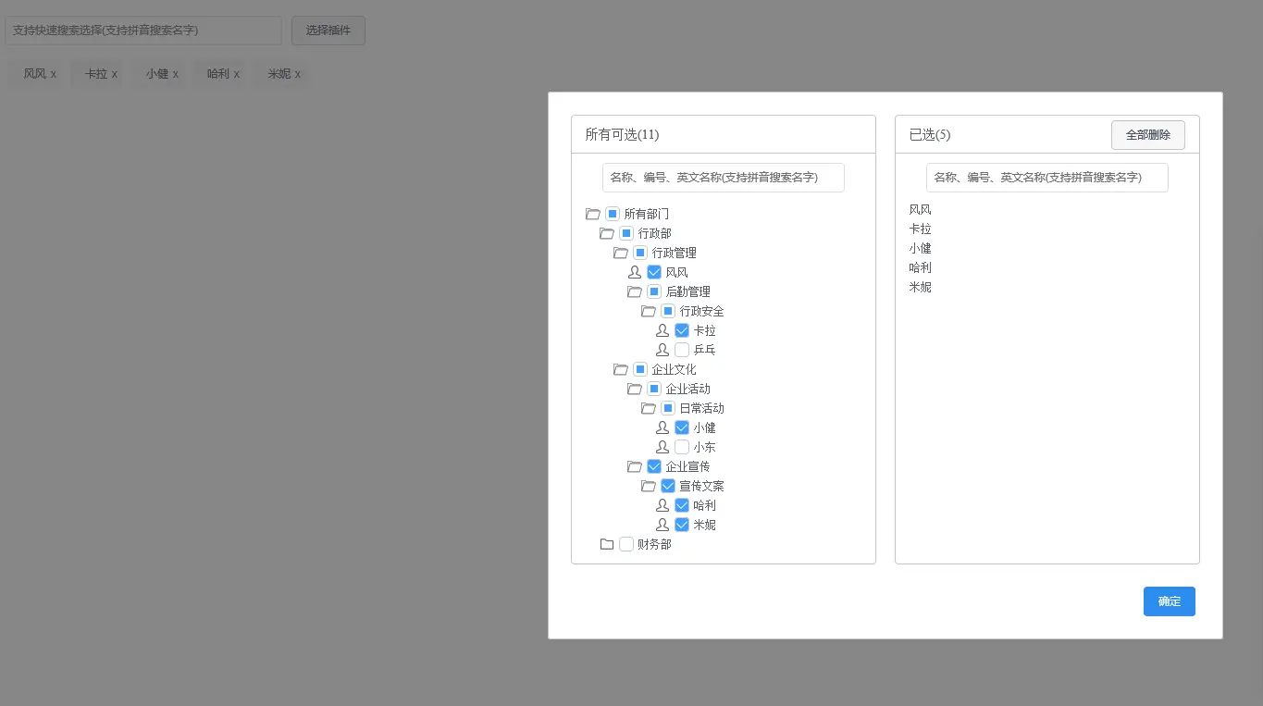Viewport: 1263px width, 706px height.
Task: Click the person icon beside 乒乓
Action: pyautogui.click(x=662, y=350)
